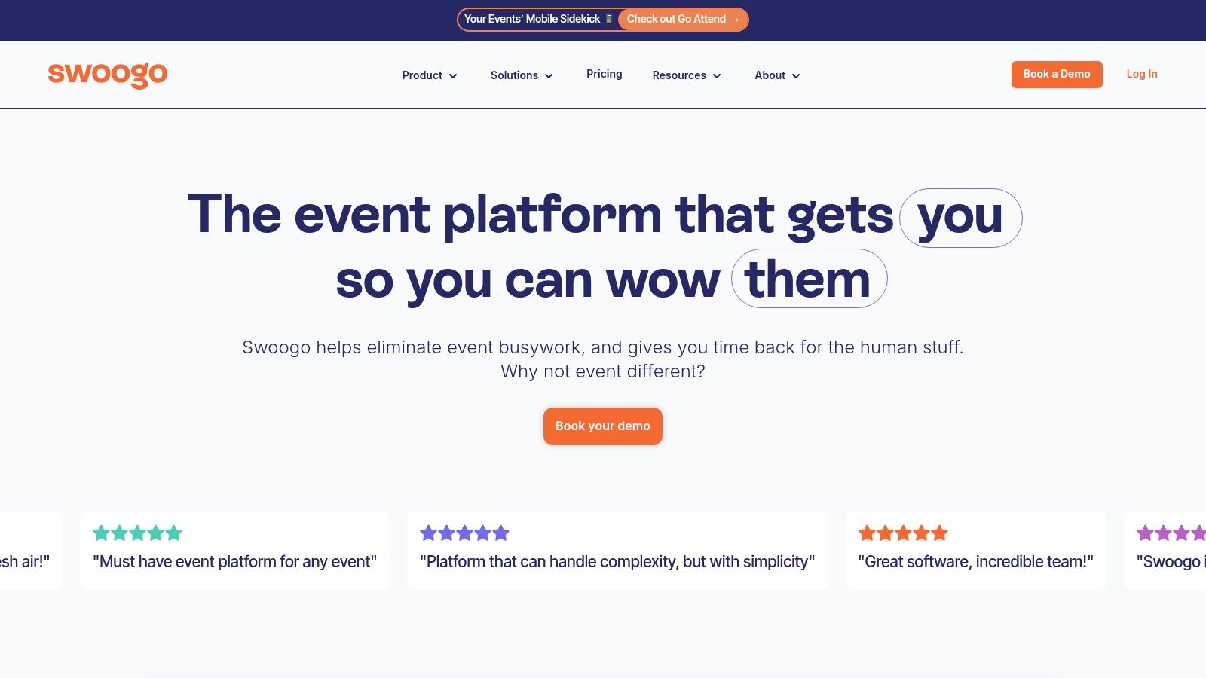Screen dimensions: 1206x678
Task: Click the Swoogo logo
Action: click(x=108, y=75)
